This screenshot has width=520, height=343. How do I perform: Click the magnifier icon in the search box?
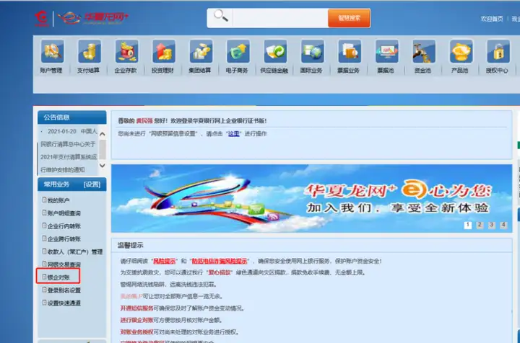(220, 16)
